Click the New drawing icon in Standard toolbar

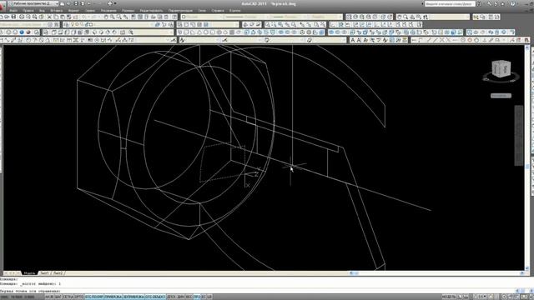pyautogui.click(x=2, y=17)
